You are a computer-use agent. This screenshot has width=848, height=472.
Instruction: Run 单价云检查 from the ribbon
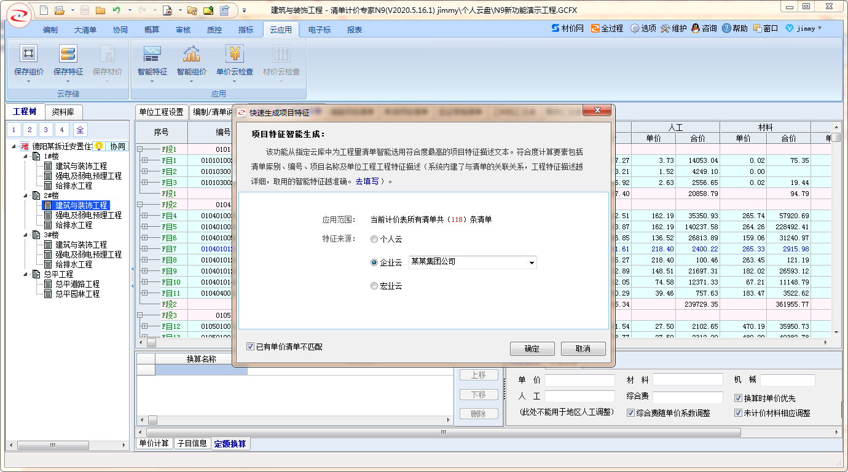point(234,54)
